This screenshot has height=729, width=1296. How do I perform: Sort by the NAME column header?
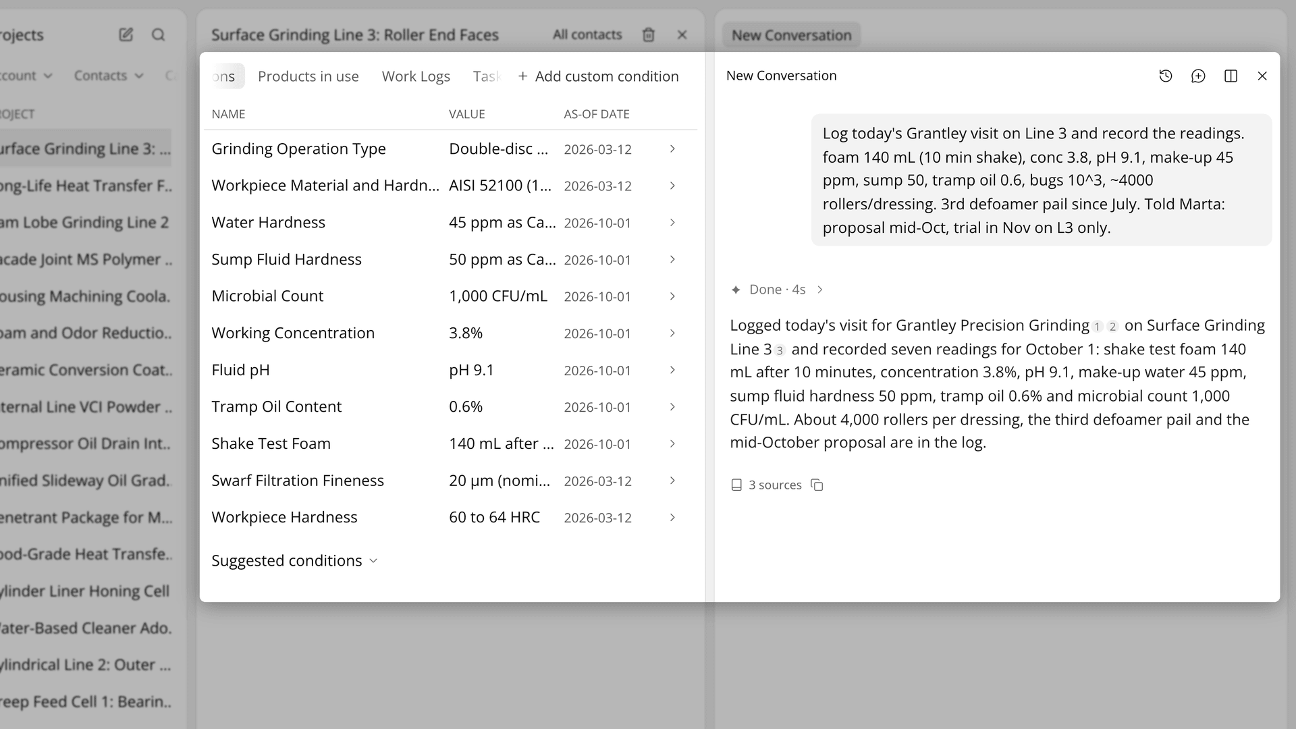[228, 114]
